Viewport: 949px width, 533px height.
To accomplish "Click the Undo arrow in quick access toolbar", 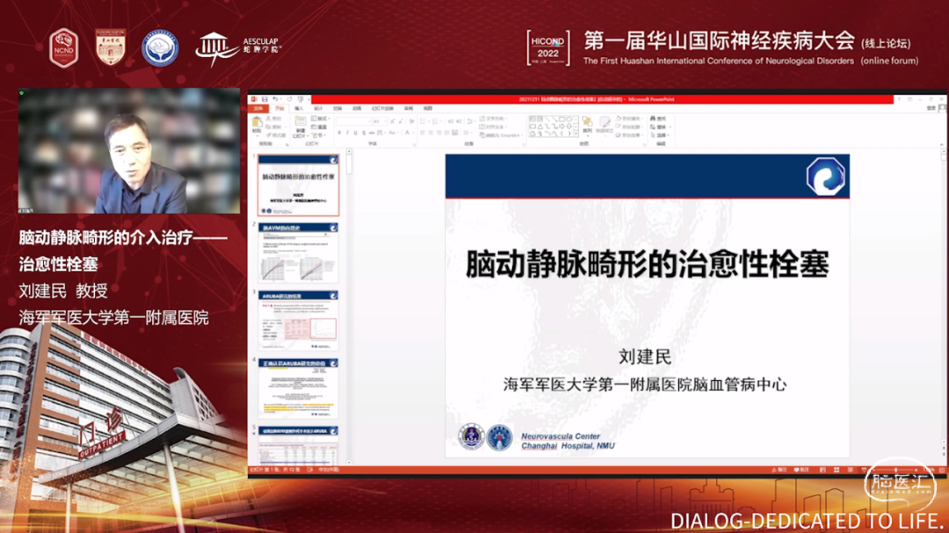I will pyautogui.click(x=275, y=99).
